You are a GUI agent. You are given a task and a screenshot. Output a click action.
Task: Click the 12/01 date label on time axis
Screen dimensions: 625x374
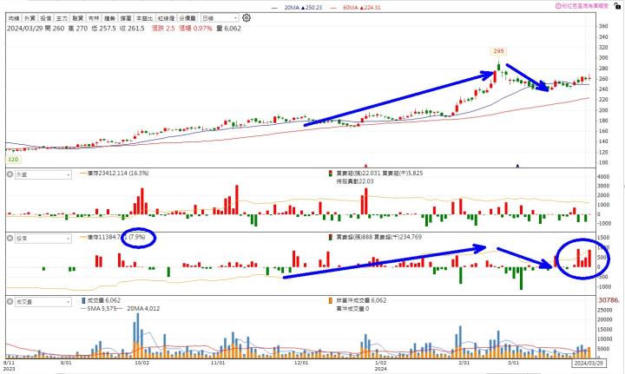[x=301, y=363]
